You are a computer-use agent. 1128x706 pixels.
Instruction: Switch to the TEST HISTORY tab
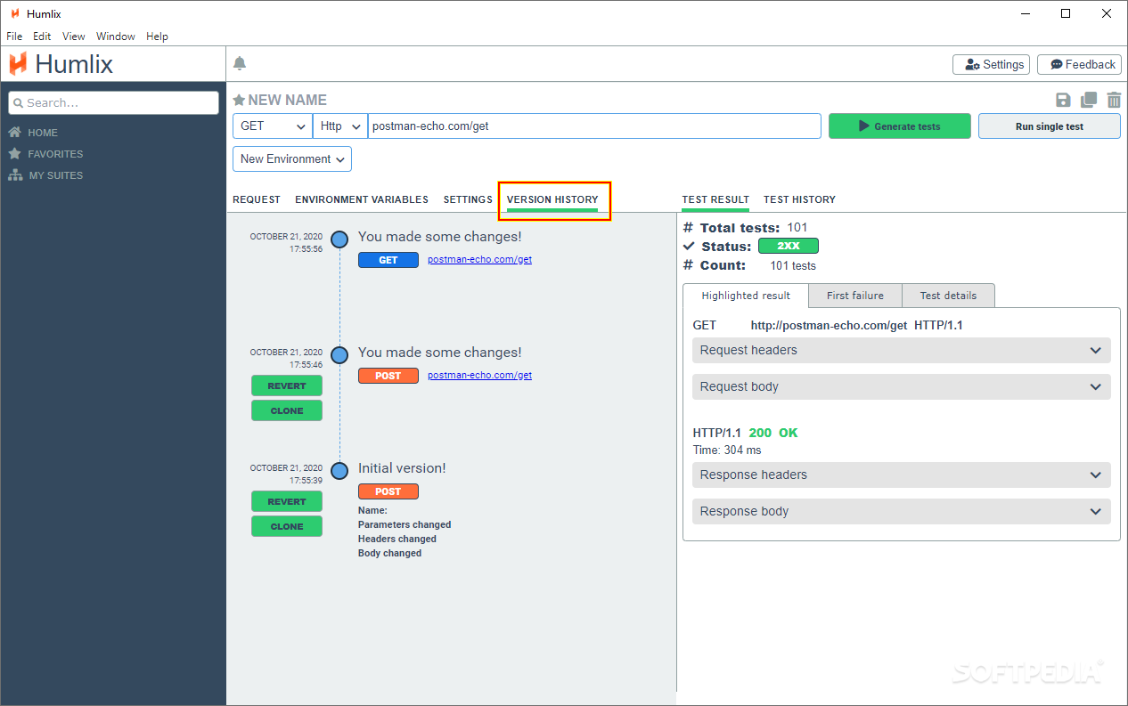point(799,199)
